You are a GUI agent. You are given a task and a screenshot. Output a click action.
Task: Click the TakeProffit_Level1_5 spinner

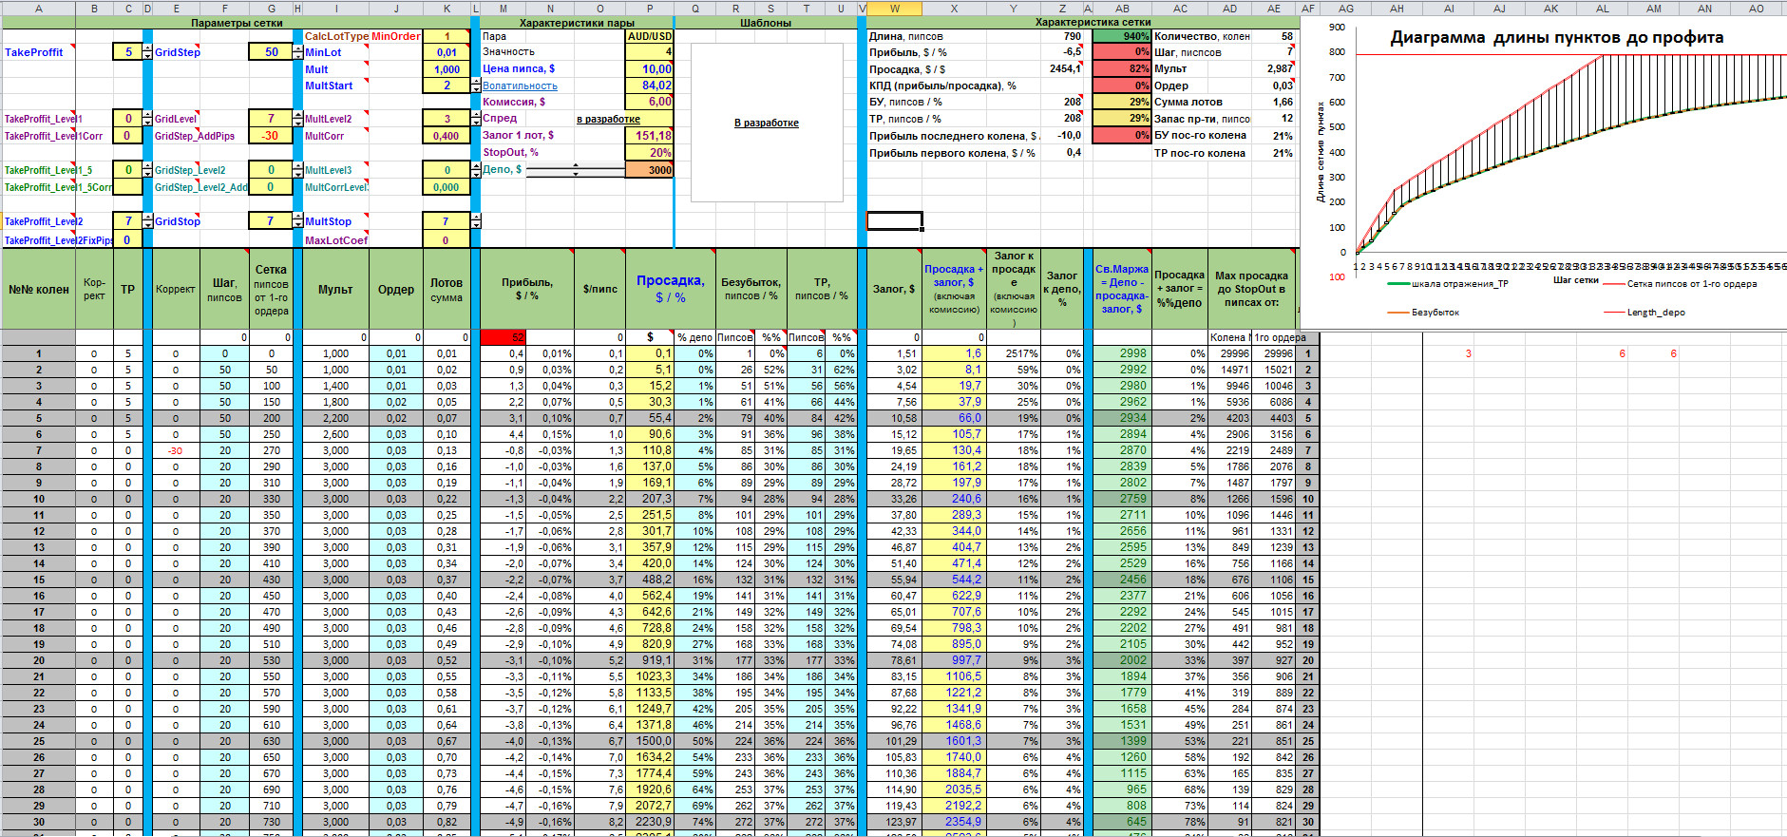click(x=147, y=170)
